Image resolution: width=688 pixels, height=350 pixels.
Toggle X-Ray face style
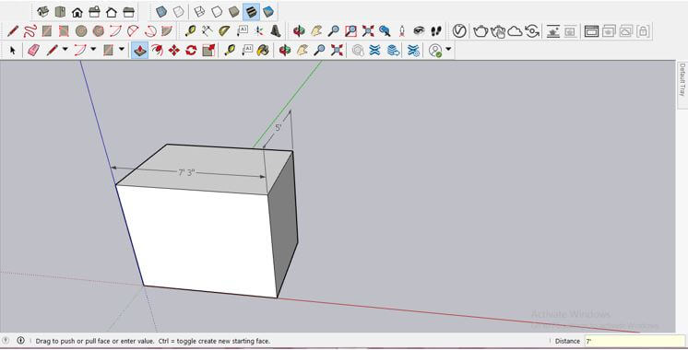161,12
